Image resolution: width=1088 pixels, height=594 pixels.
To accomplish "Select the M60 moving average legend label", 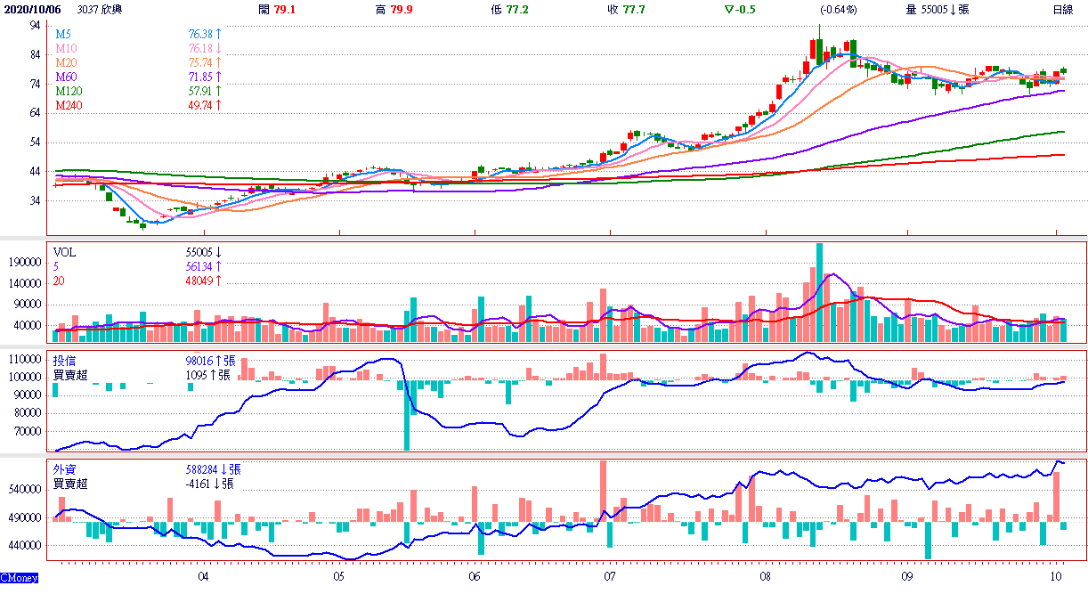I will [66, 77].
